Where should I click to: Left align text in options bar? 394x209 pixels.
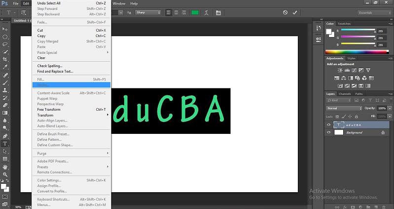[x=169, y=12]
